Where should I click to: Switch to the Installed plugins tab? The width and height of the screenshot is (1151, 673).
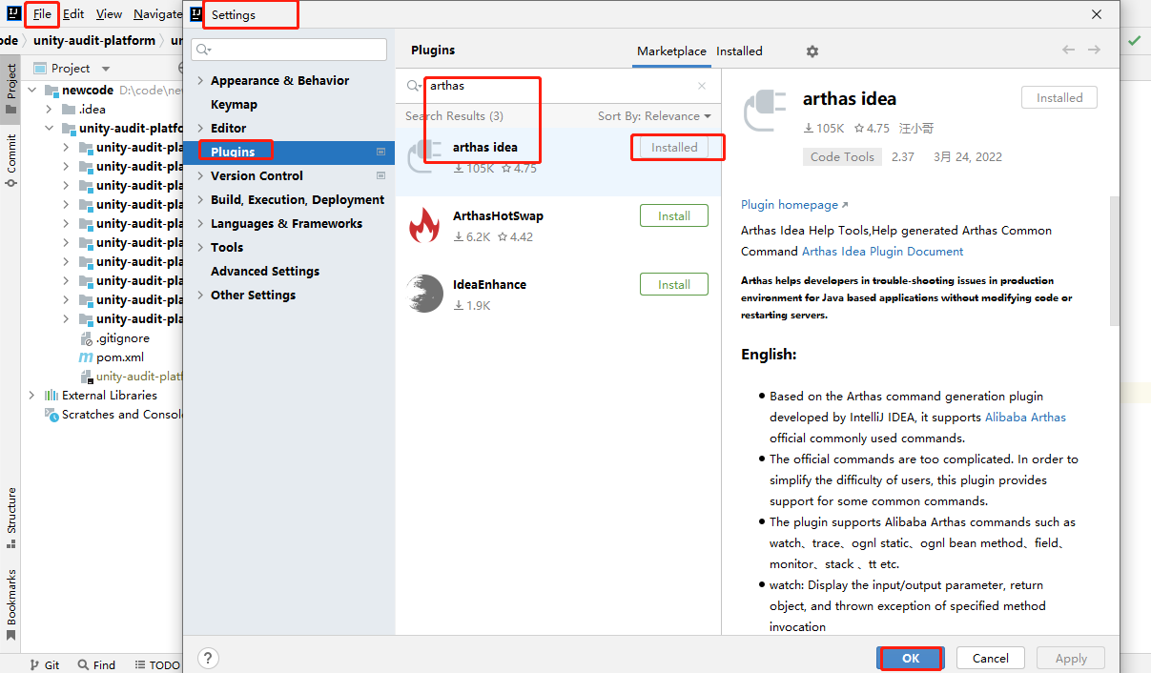(739, 51)
